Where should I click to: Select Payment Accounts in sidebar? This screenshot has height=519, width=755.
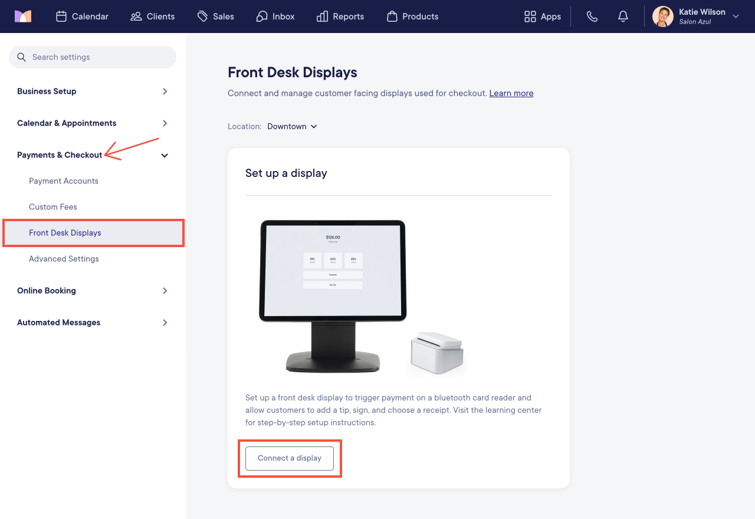(x=64, y=181)
